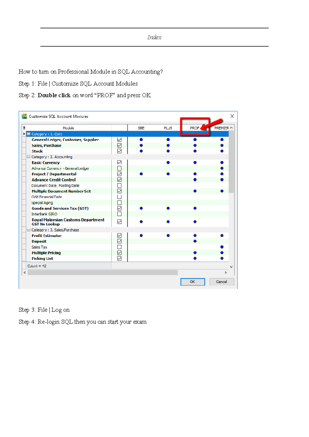309x437 pixels.
Task: Select the Special Aging row name
Action: [x=42, y=203]
